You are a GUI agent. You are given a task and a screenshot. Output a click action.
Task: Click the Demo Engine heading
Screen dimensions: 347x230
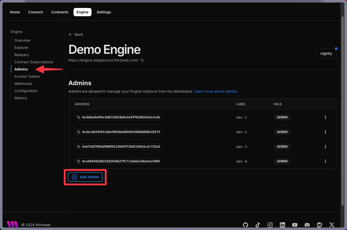(x=104, y=49)
